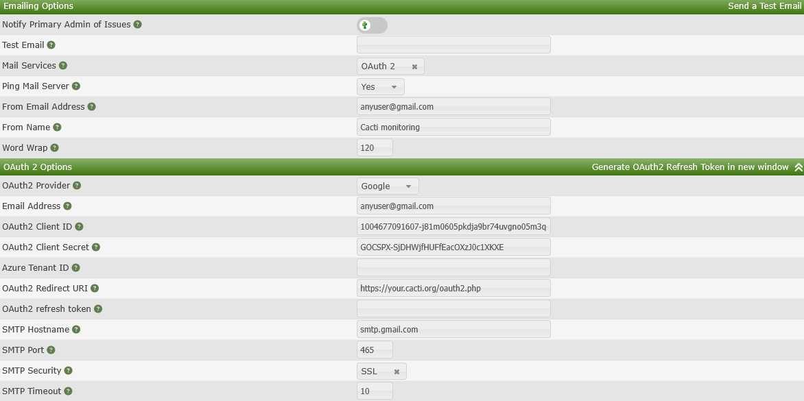
Task: Show help for SMTP Security
Action: (68, 370)
